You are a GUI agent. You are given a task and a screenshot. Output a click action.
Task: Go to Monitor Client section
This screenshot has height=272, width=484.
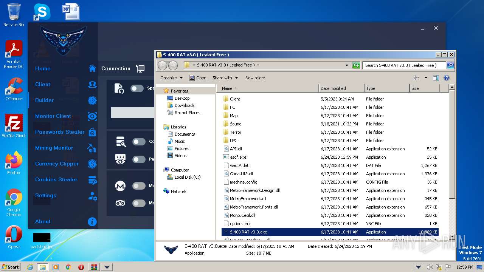pyautogui.click(x=53, y=116)
